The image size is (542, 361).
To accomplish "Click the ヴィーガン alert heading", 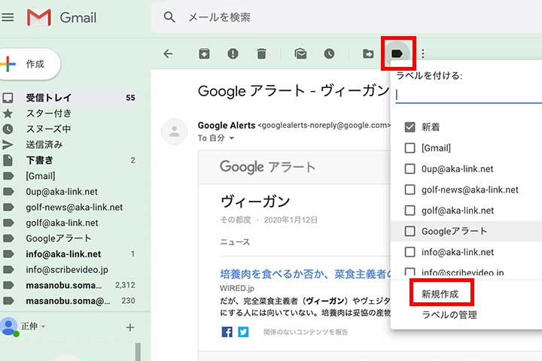I will click(255, 201).
